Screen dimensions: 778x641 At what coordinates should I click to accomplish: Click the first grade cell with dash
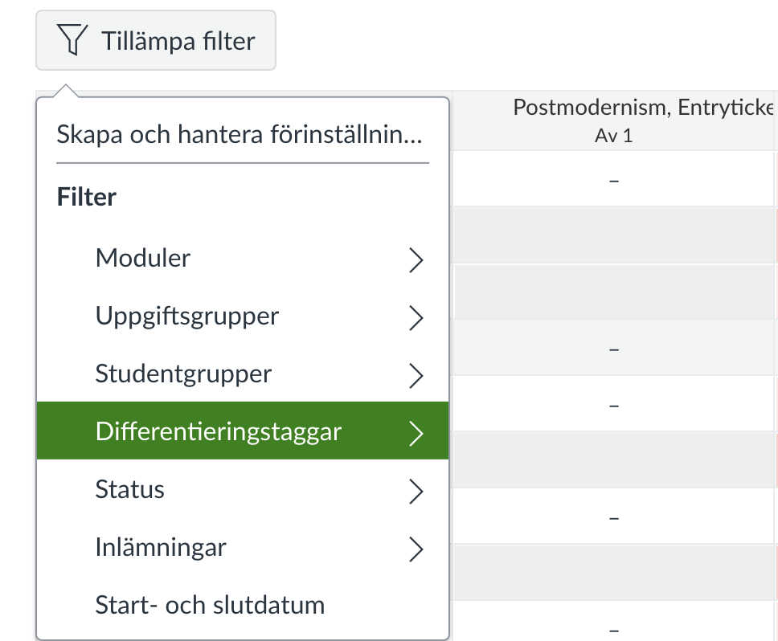(x=614, y=182)
